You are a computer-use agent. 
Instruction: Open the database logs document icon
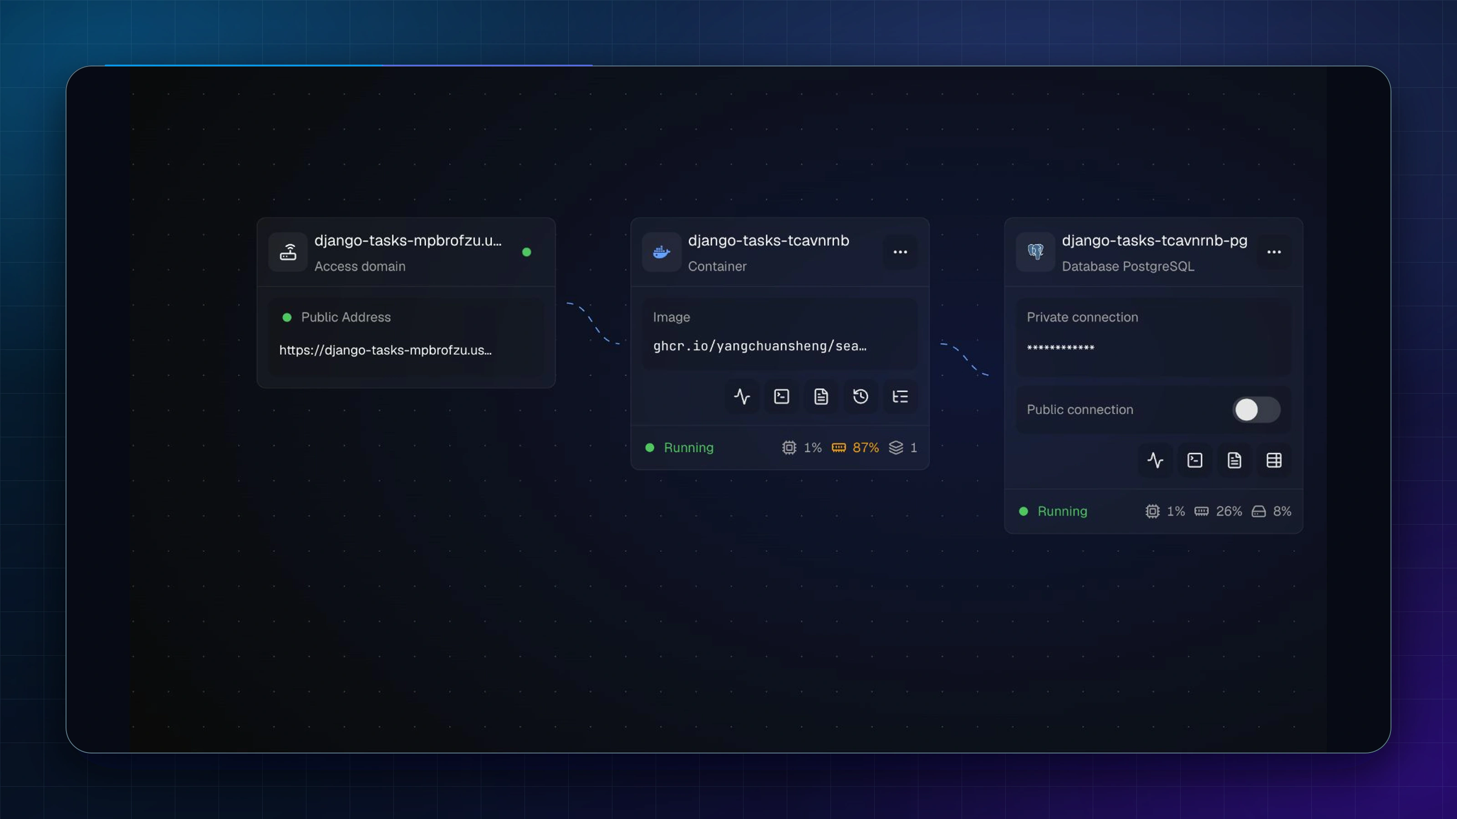point(1235,460)
